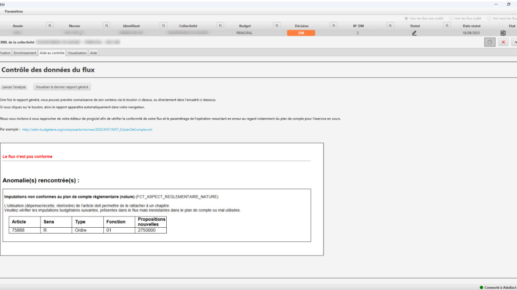
Task: Switch to the Enrichissement tab
Action: [25, 53]
